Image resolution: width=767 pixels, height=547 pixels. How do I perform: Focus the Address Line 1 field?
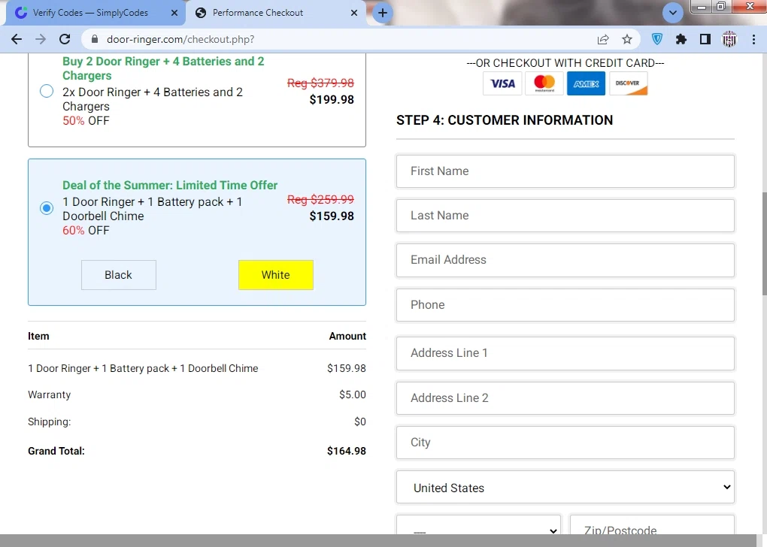point(565,353)
